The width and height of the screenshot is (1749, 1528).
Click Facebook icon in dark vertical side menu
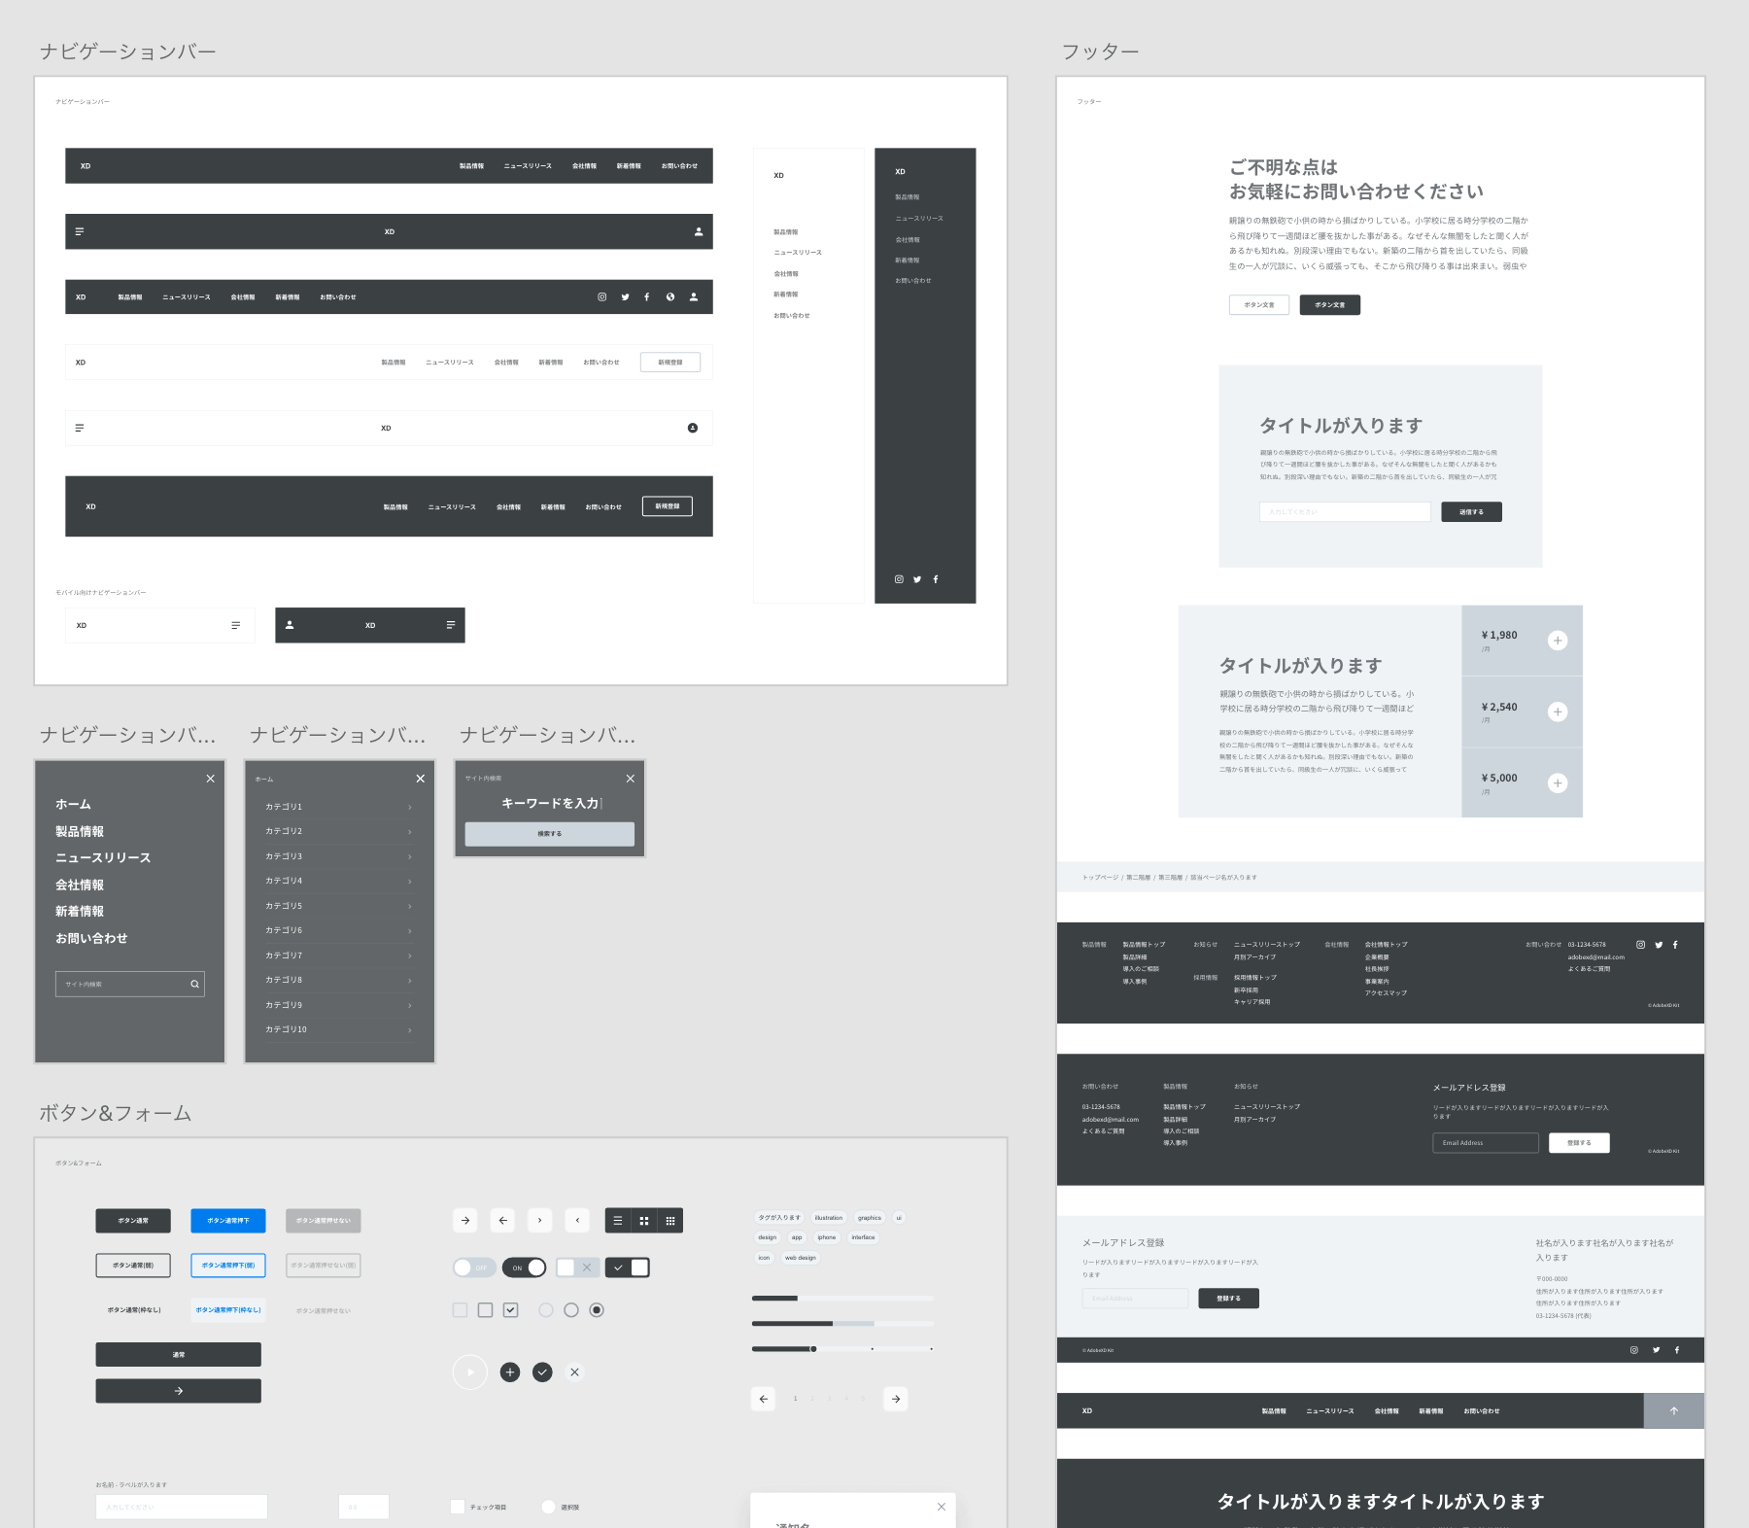coord(936,579)
